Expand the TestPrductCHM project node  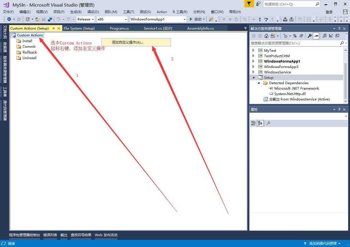click(x=253, y=56)
